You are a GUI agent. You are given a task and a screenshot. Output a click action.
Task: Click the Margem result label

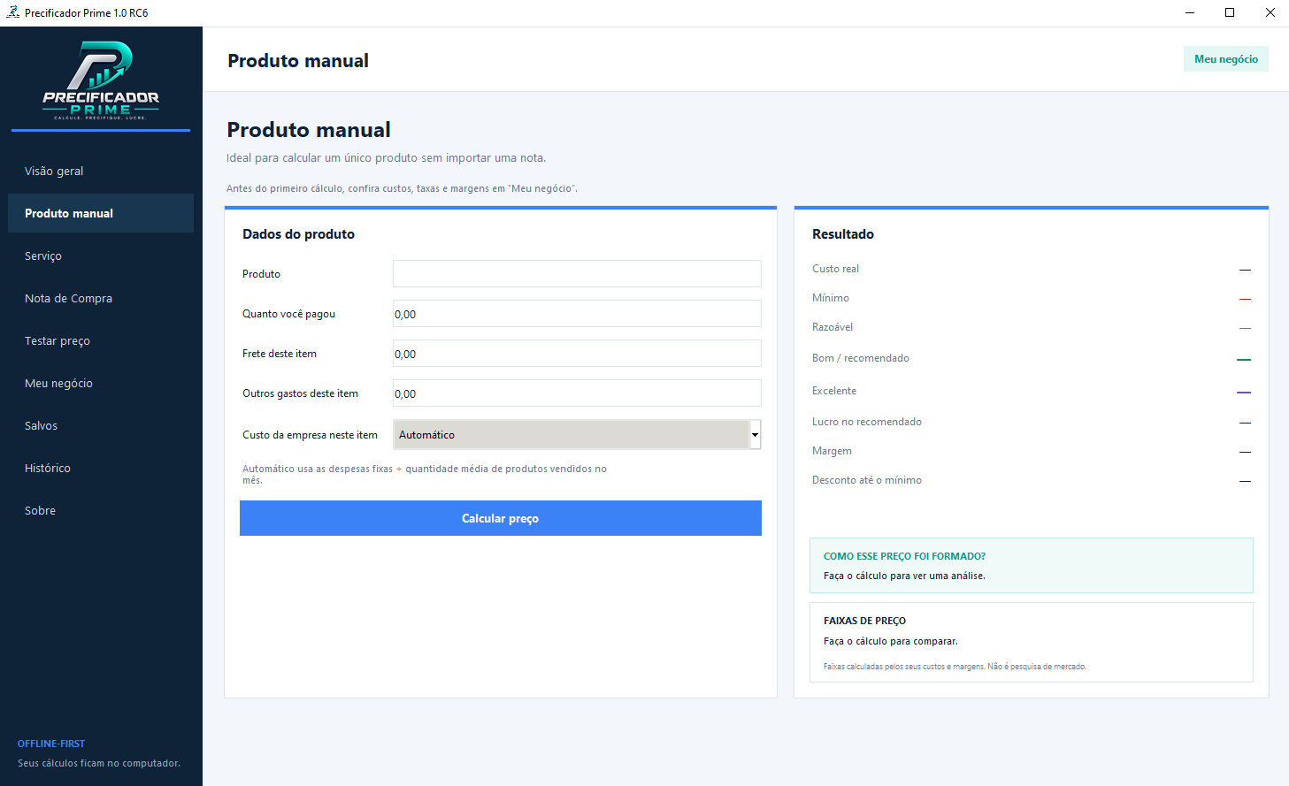coord(832,451)
